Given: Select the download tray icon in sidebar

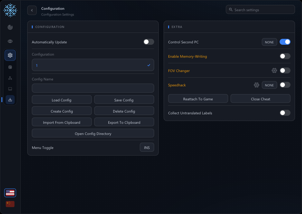Looking at the screenshot, I should click(10, 100).
